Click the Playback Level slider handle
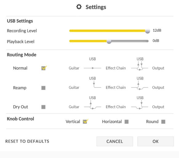The width and height of the screenshot is (179, 158). click(x=109, y=41)
